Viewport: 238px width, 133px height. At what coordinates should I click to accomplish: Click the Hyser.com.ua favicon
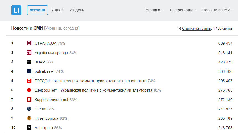coord(29,118)
